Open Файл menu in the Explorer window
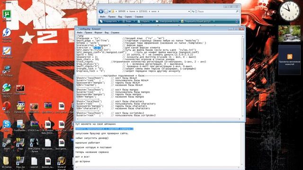303x170 pixels. coord(103,17)
